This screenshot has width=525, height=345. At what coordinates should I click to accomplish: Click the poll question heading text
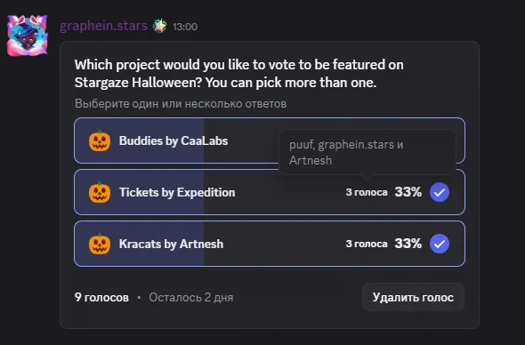click(x=239, y=74)
